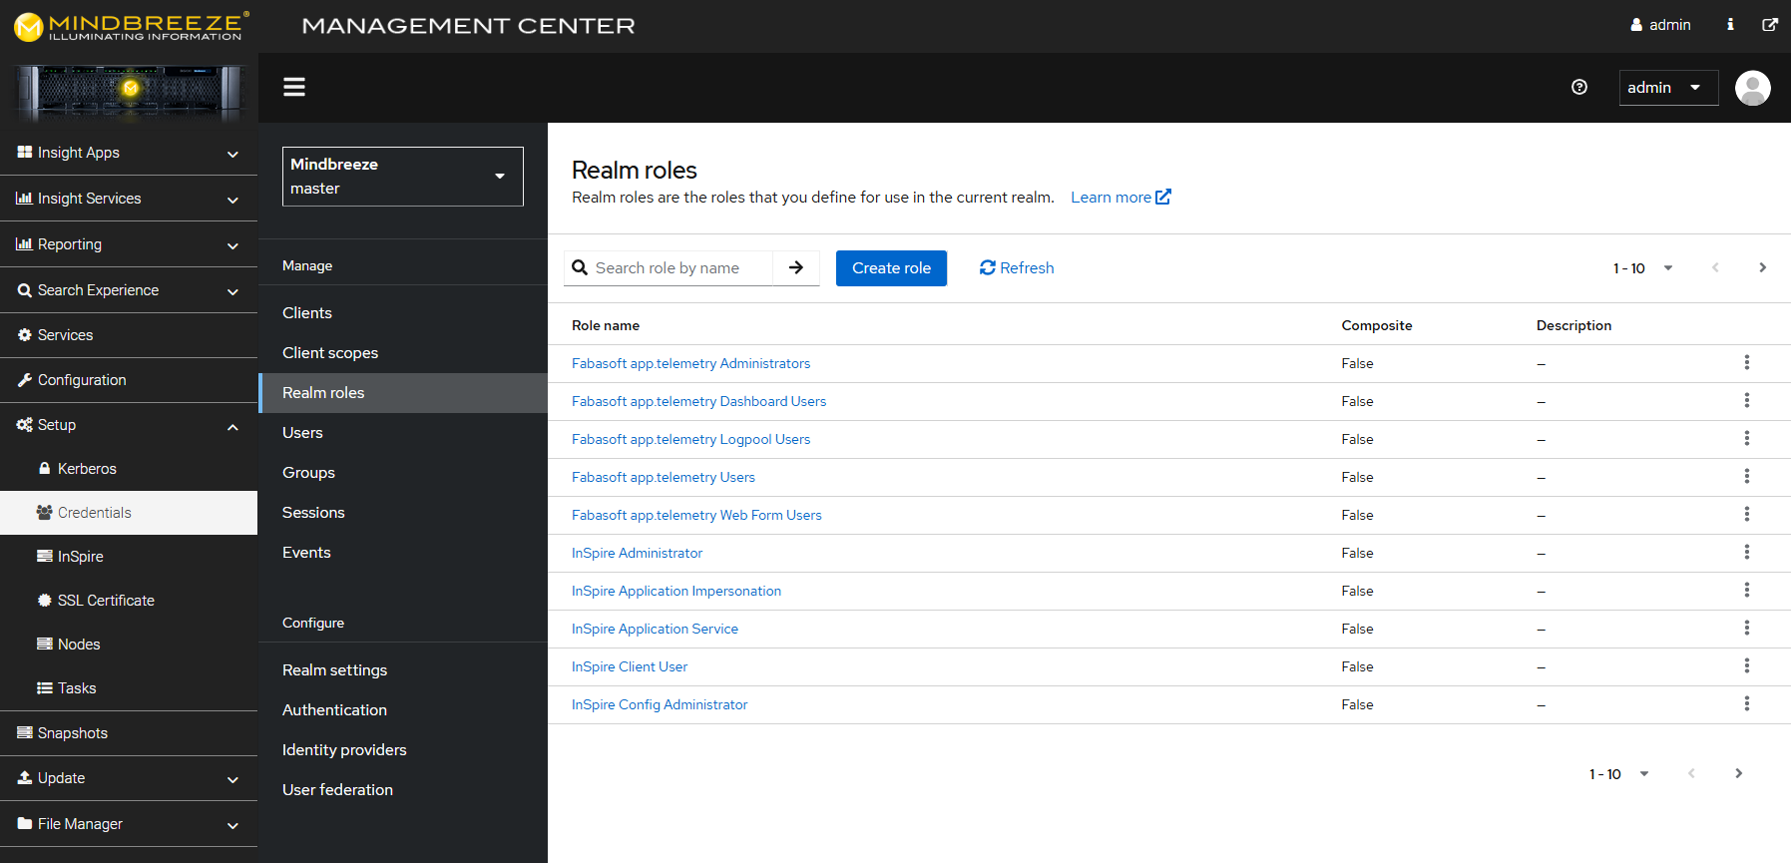Click the user avatar icon

pyautogui.click(x=1753, y=88)
